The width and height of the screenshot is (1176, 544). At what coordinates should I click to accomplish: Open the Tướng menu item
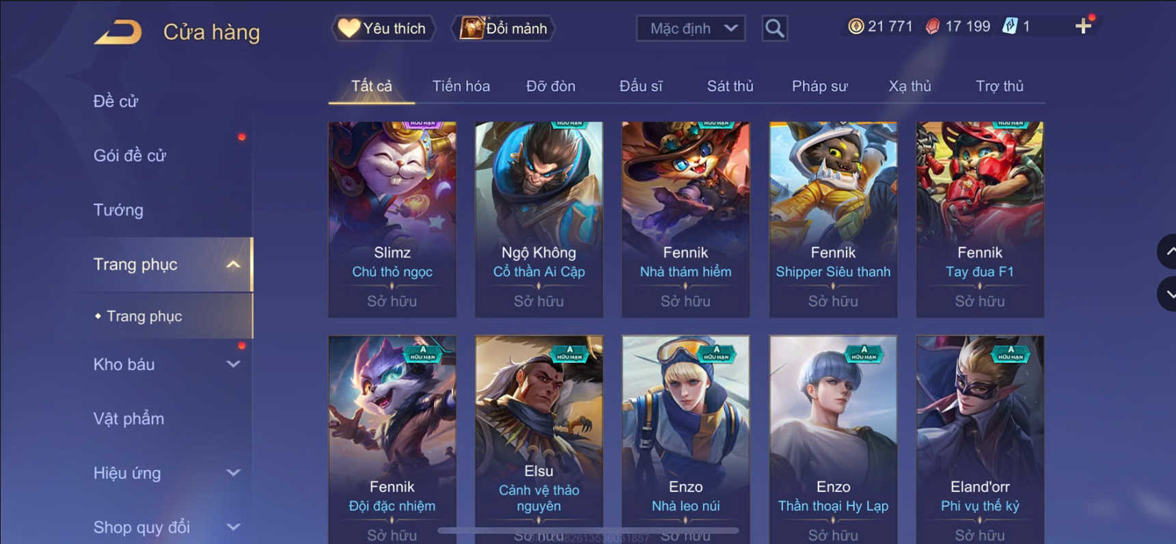[x=118, y=210]
